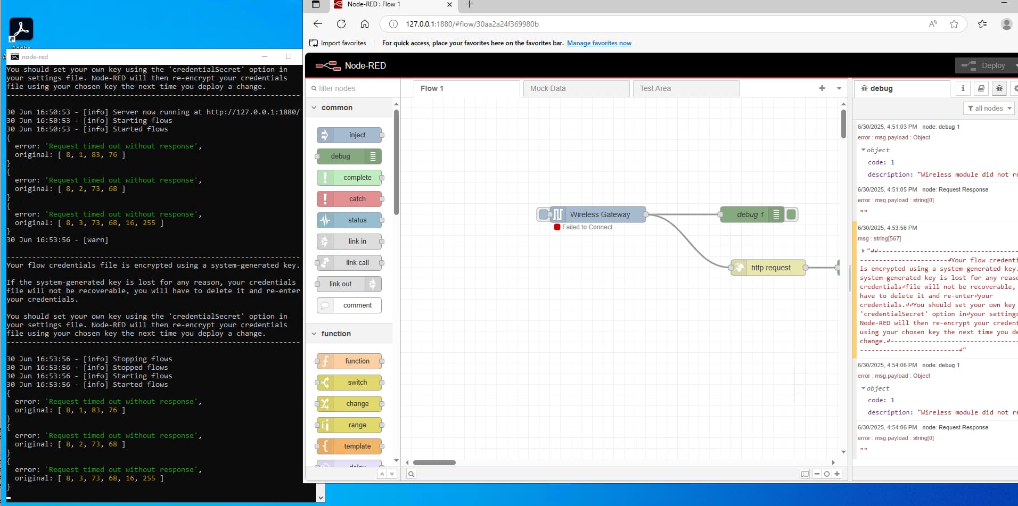
Task: Select the link in node in the palette
Action: pos(349,242)
